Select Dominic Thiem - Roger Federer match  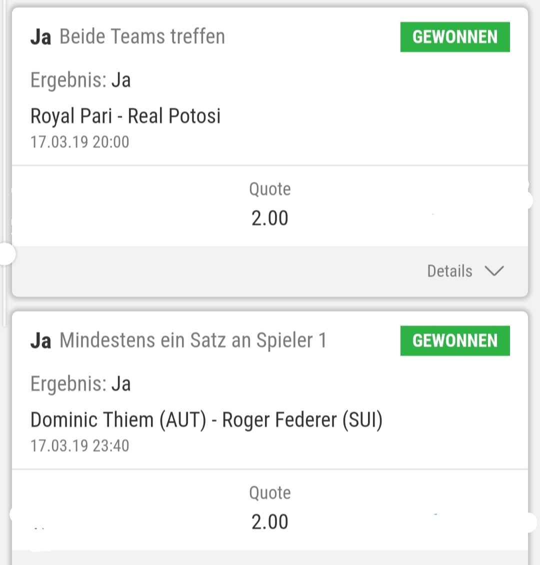tap(206, 420)
